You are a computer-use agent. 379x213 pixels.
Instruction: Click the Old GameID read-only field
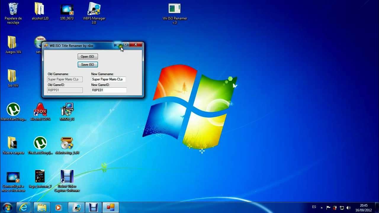[x=65, y=90]
